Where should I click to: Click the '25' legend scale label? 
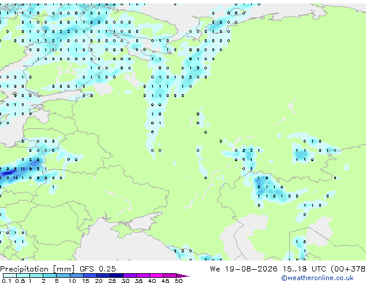pyautogui.click(x=112, y=281)
